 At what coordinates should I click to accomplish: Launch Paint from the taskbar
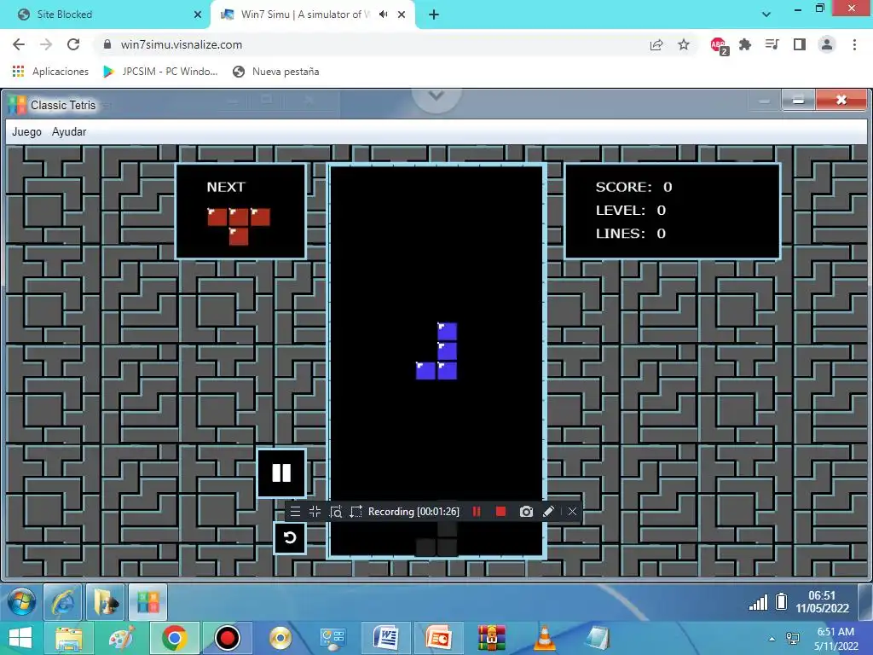[122, 638]
